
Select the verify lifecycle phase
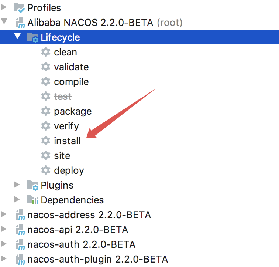click(x=66, y=126)
